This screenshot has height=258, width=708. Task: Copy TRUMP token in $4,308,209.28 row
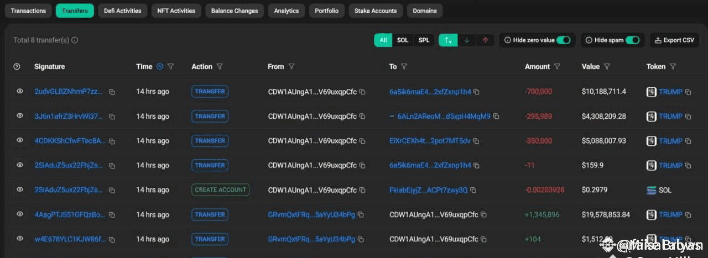tap(689, 117)
